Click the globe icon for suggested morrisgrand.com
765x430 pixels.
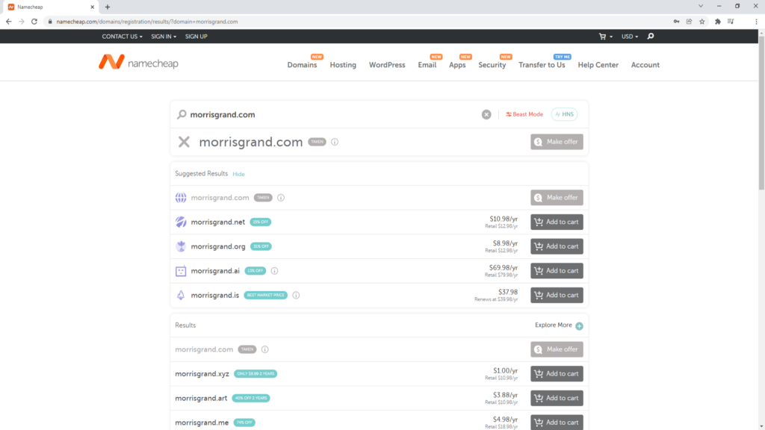tap(181, 197)
